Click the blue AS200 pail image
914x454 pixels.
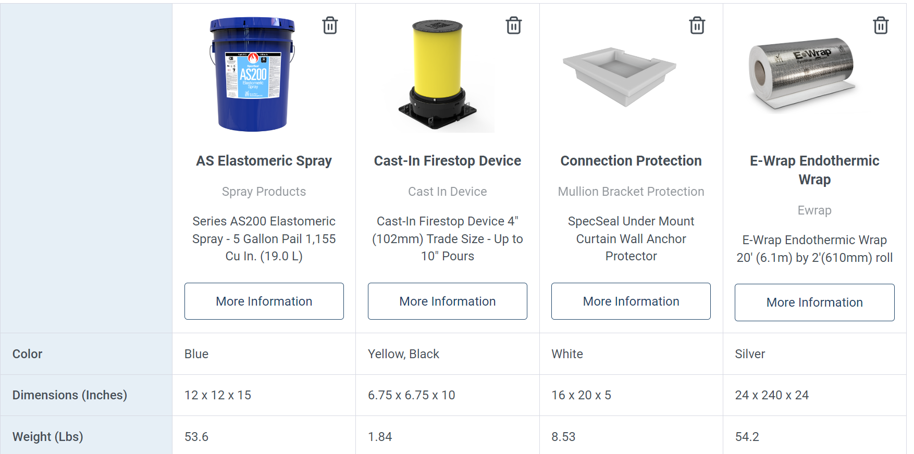click(252, 74)
